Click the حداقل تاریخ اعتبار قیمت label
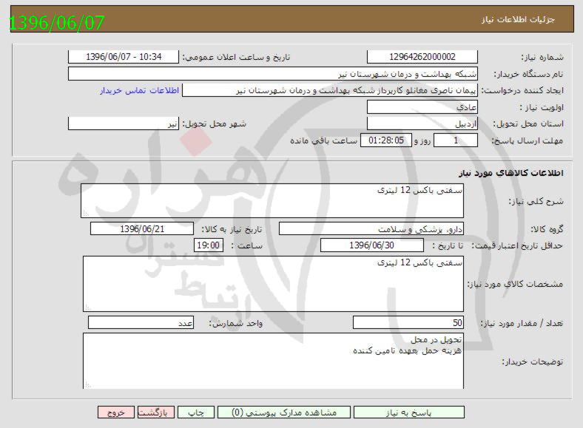Screen dimensions: 583x428 point(517,246)
